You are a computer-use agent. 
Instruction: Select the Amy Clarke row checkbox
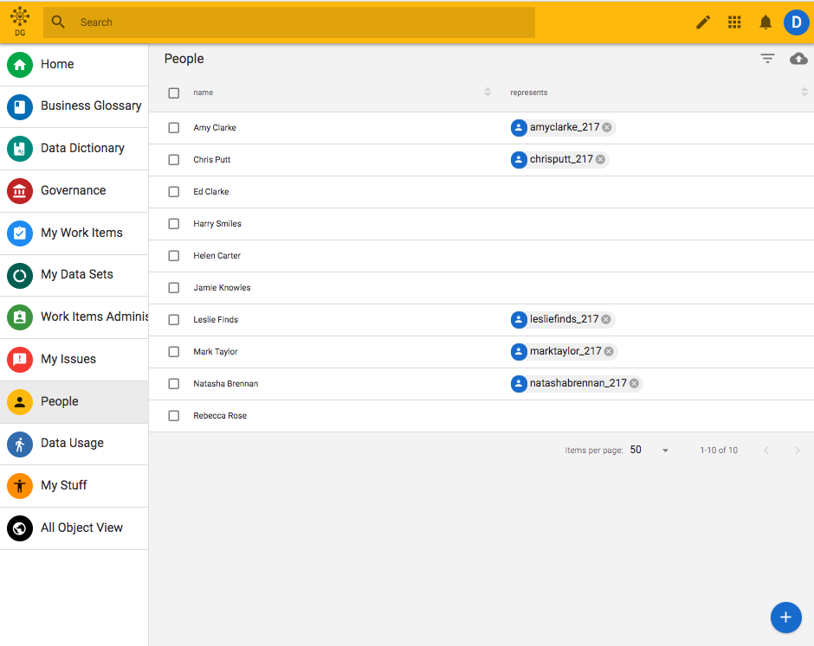pos(174,128)
